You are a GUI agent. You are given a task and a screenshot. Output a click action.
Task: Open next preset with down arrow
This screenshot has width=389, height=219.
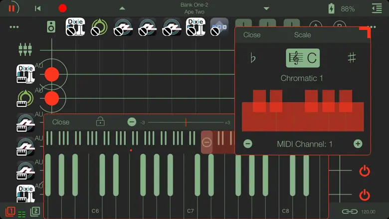coord(266,8)
